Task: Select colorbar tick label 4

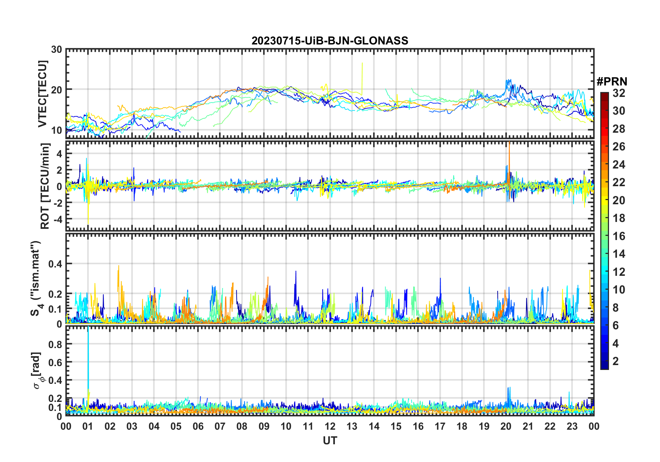Action: click(x=616, y=344)
